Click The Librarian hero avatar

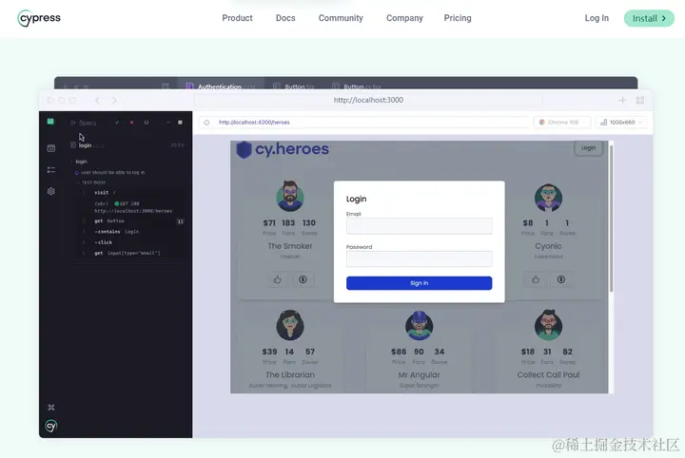click(x=290, y=325)
